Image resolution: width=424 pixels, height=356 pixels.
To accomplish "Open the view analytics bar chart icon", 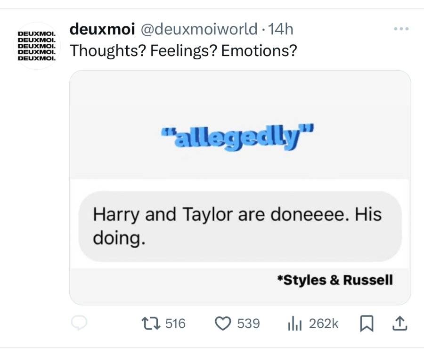I will coord(294,324).
